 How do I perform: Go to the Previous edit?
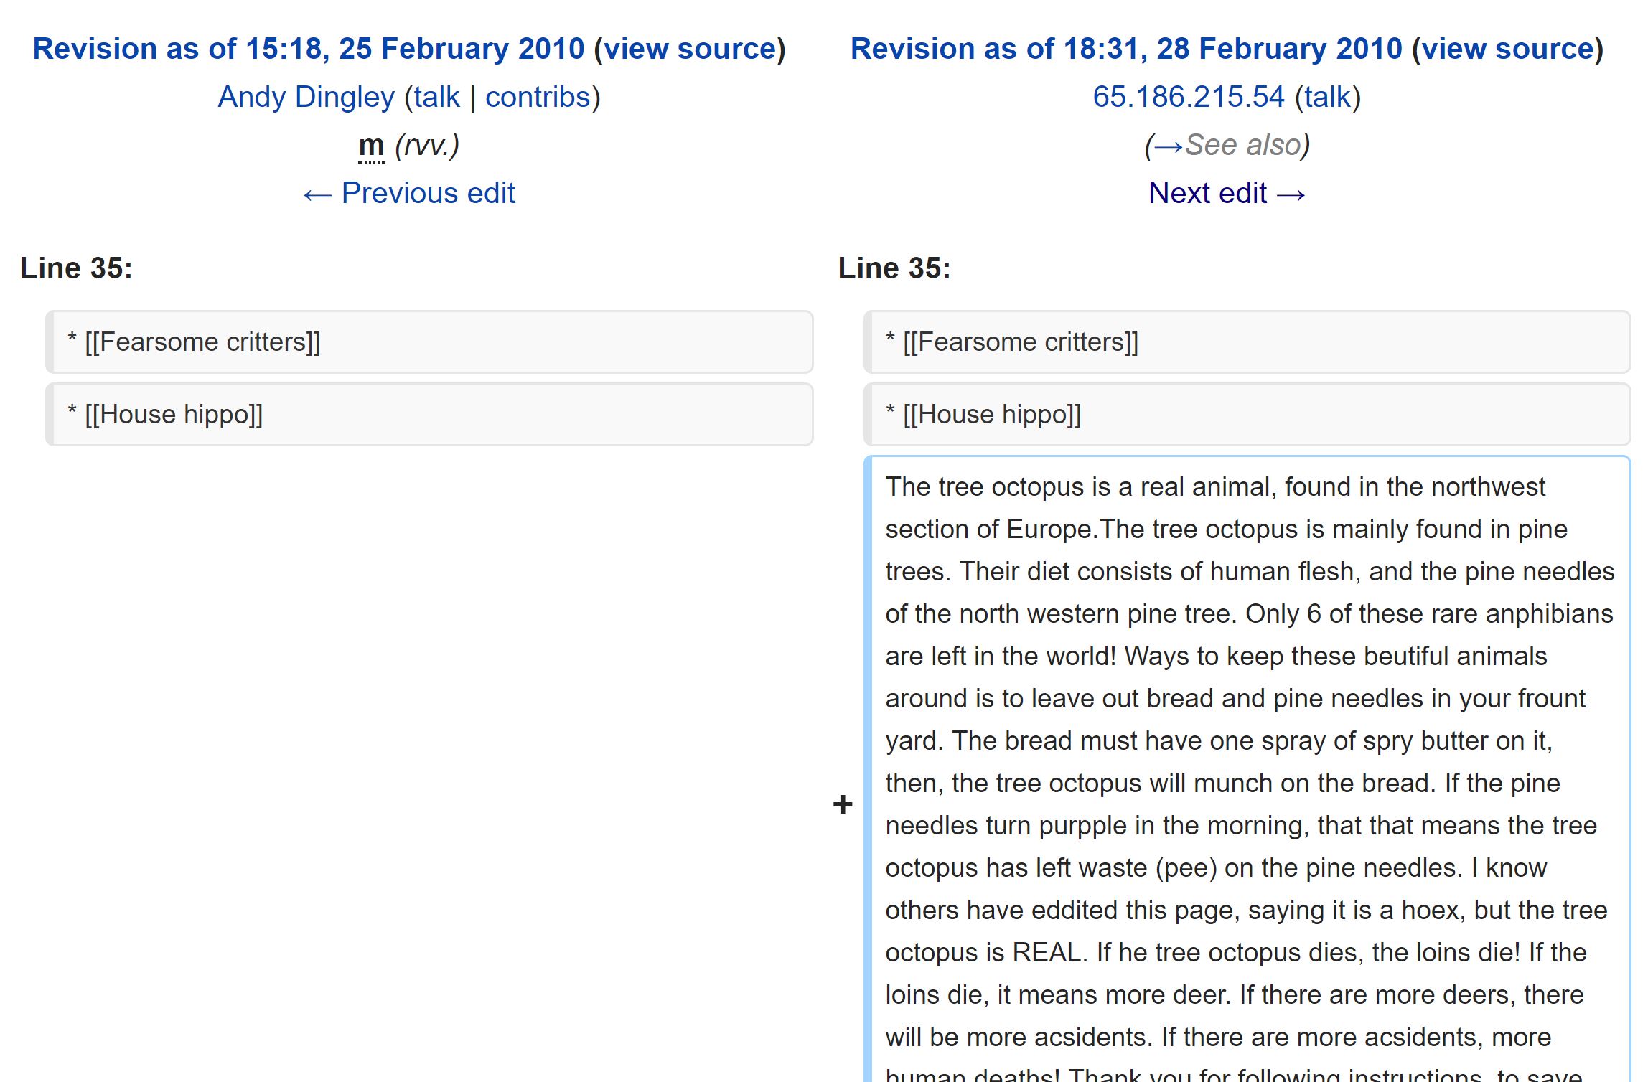pyautogui.click(x=409, y=193)
